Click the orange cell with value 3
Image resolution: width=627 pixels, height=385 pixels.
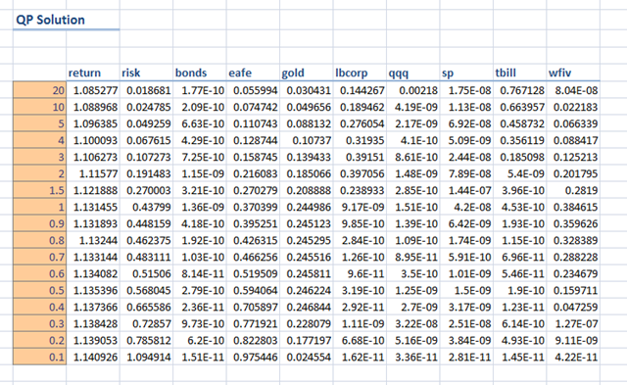39,157
